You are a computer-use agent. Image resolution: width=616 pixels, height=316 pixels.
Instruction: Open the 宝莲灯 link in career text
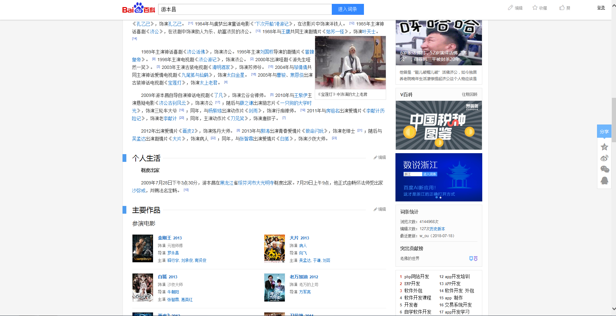[x=175, y=83]
